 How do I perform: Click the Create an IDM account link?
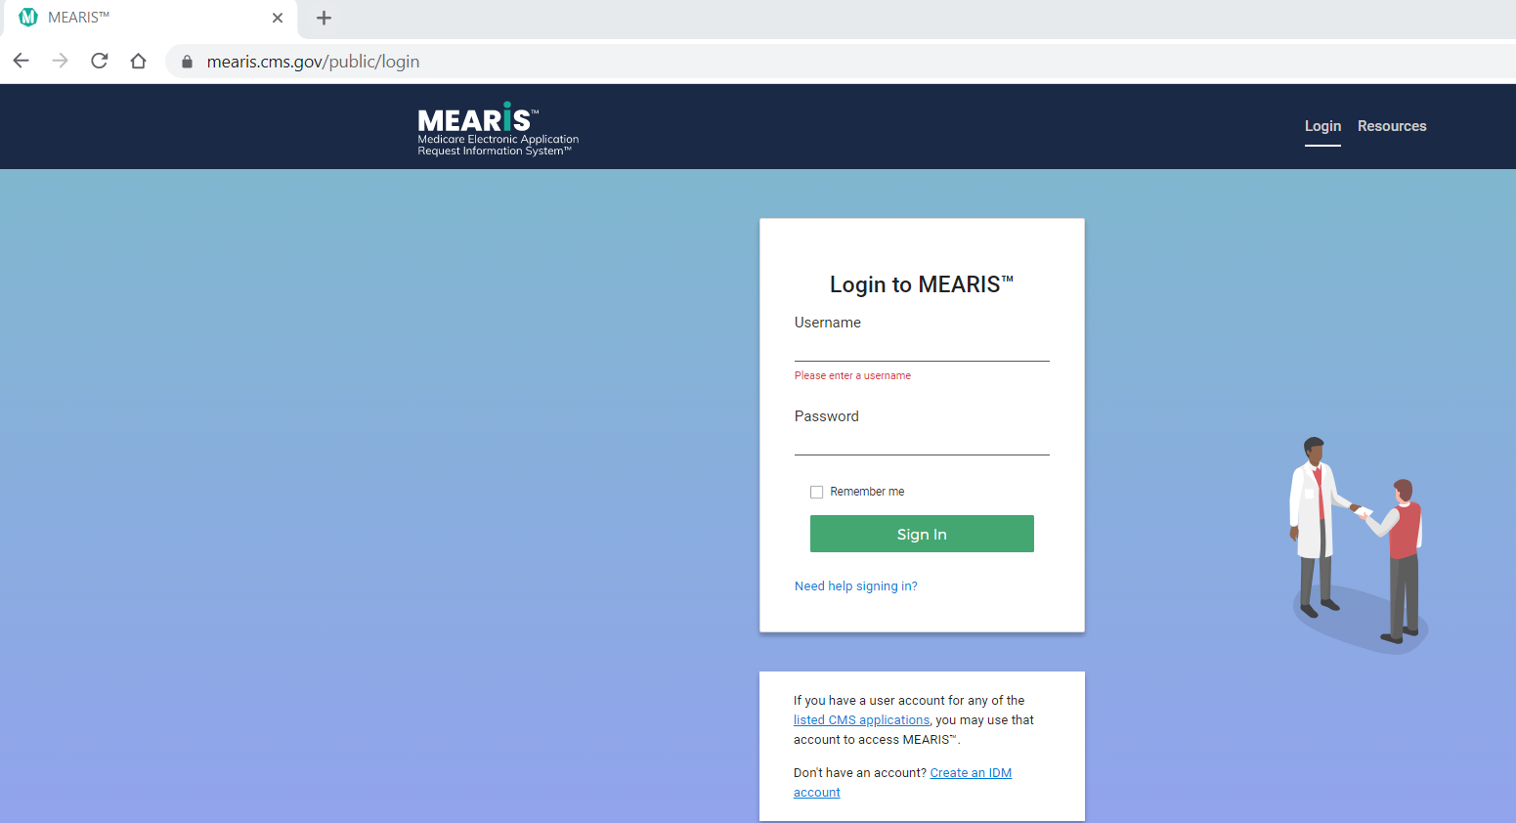click(970, 773)
